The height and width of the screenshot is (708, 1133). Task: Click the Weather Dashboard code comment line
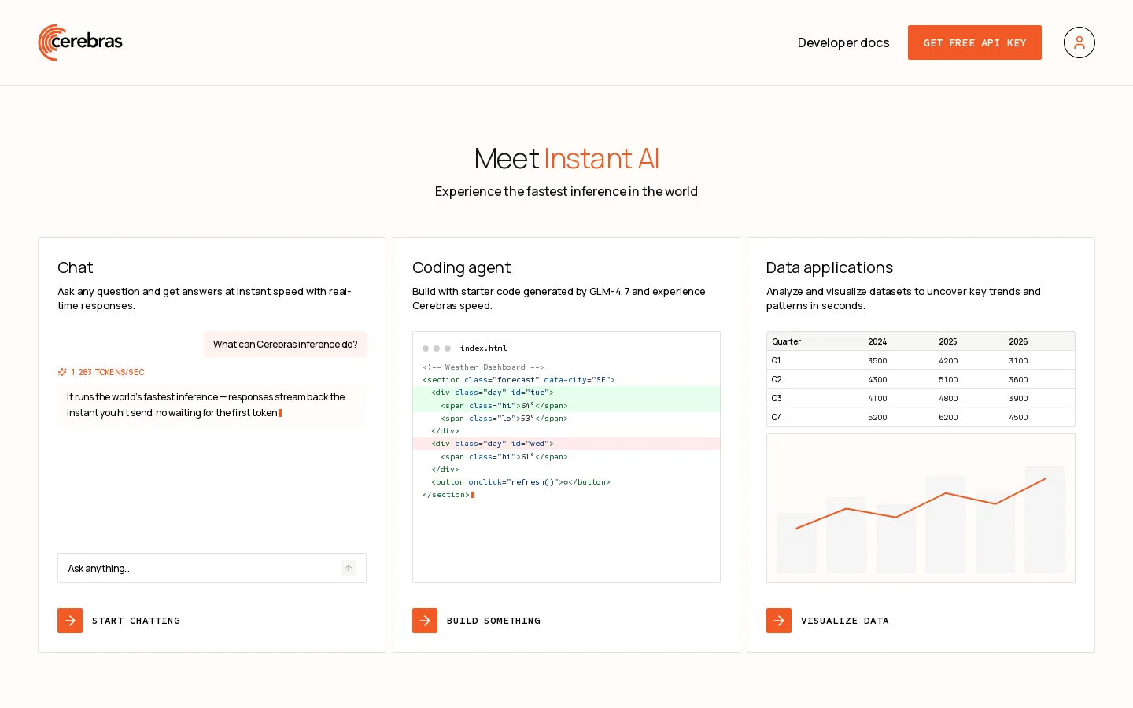coord(483,367)
